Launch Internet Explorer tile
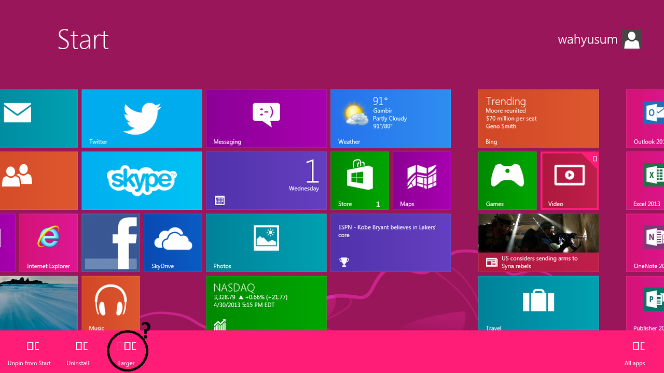Viewport: 664px width, 373px height. coord(48,243)
